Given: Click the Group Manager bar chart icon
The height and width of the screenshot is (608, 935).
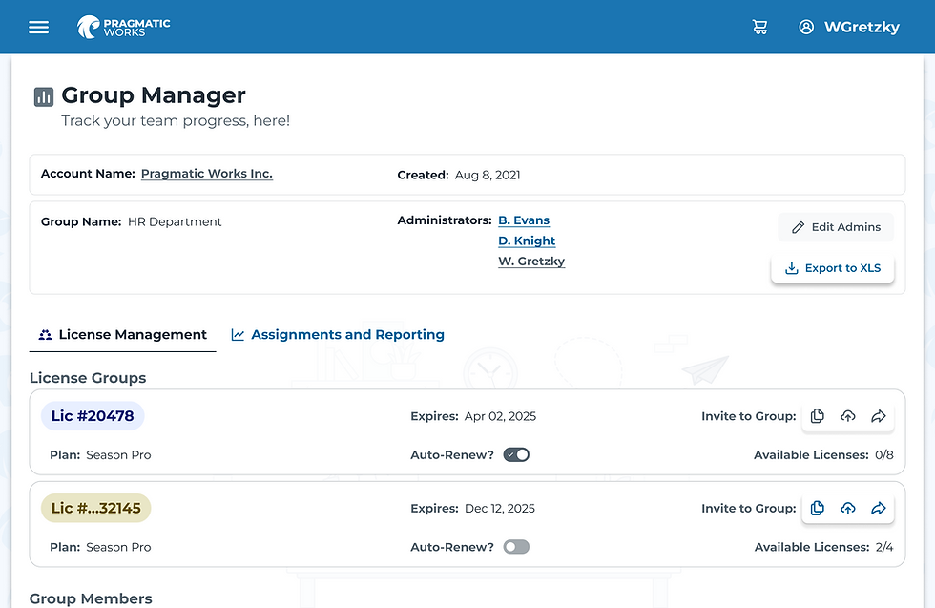Looking at the screenshot, I should [x=43, y=96].
